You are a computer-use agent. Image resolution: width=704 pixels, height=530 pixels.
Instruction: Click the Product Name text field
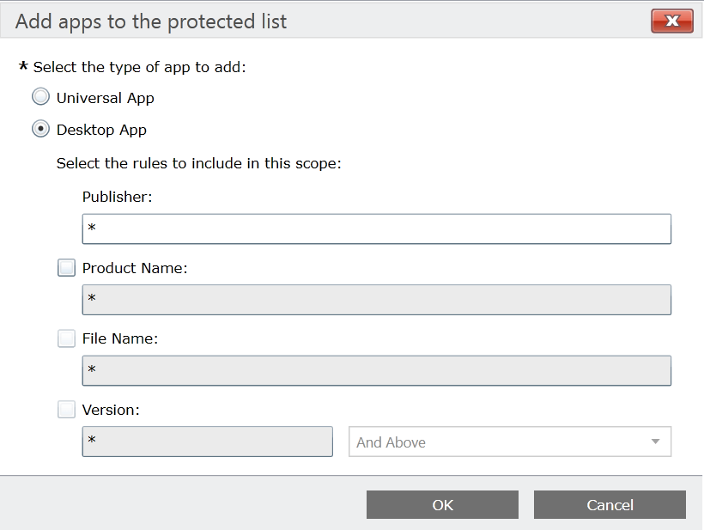376,300
